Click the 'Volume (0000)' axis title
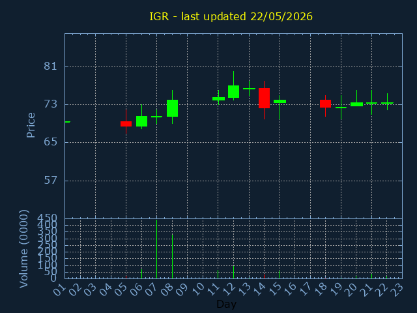Screen dimensions: 417x313 (23, 249)
